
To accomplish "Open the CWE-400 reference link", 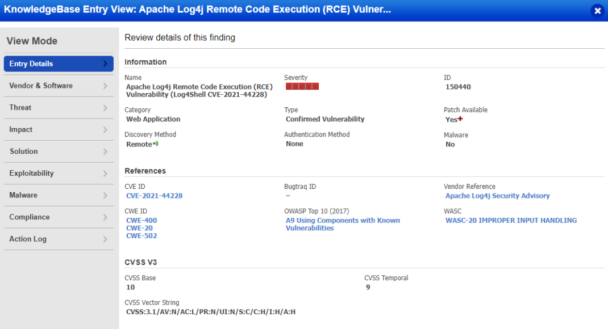I will tap(141, 220).
